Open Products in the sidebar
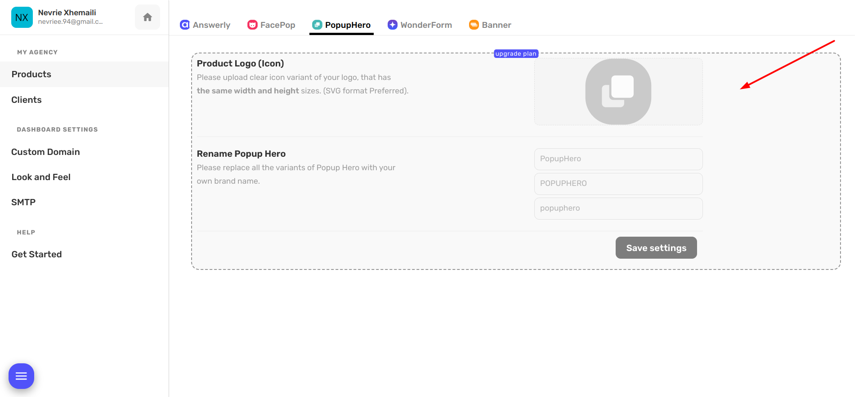This screenshot has width=863, height=397. 84,74
